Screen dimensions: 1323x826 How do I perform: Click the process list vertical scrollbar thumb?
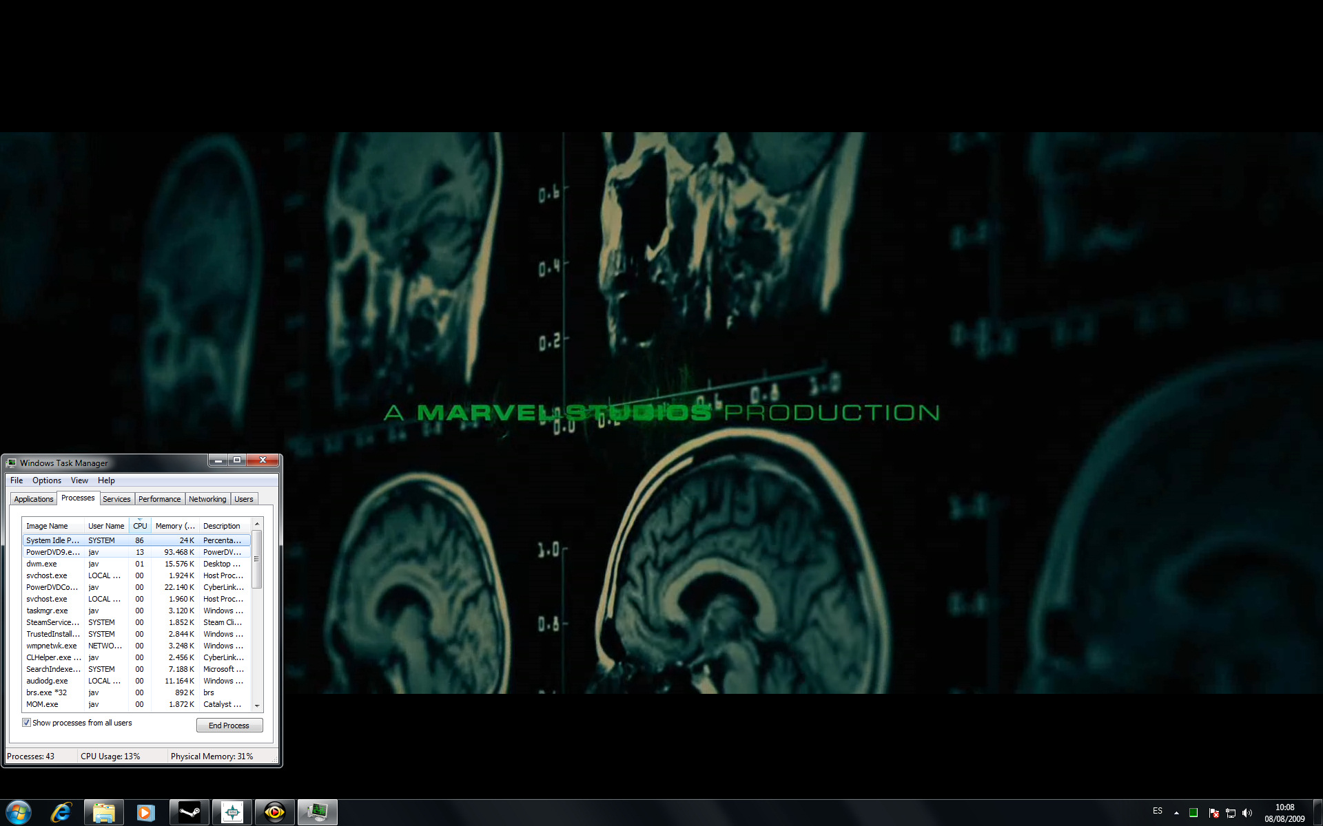tap(257, 559)
